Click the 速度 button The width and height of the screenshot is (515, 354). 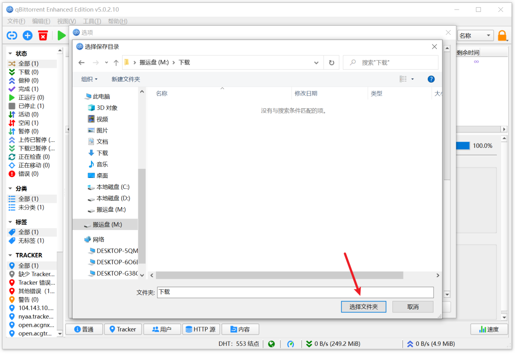coord(489,329)
